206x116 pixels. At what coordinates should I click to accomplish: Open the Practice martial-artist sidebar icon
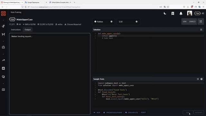click(x=4, y=26)
